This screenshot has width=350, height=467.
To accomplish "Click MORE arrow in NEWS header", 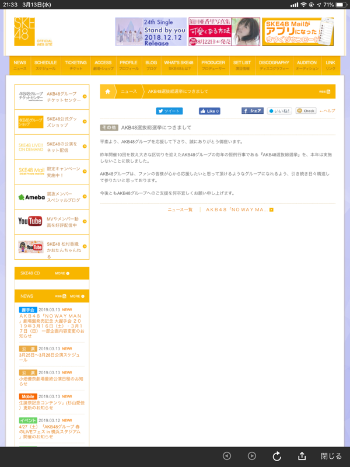I will point(83,297).
